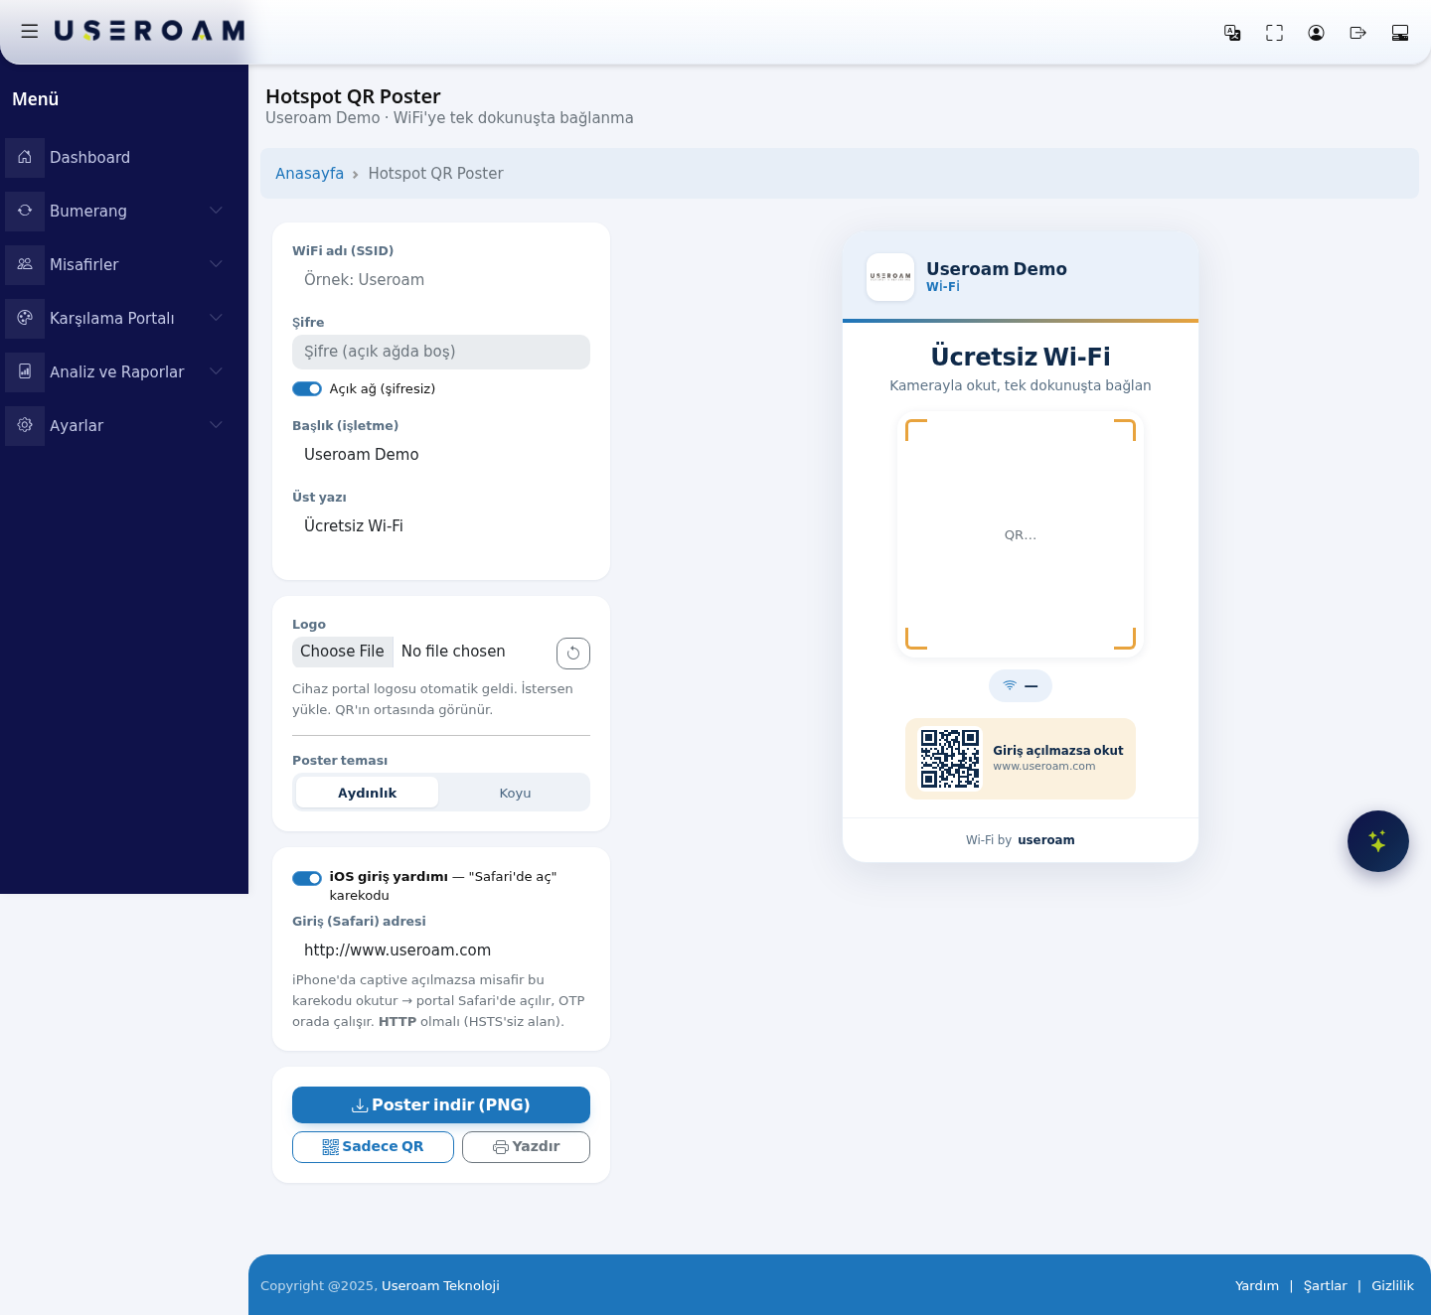Expand the Analiz ve Raporlar chevron
The image size is (1431, 1315).
216,371
